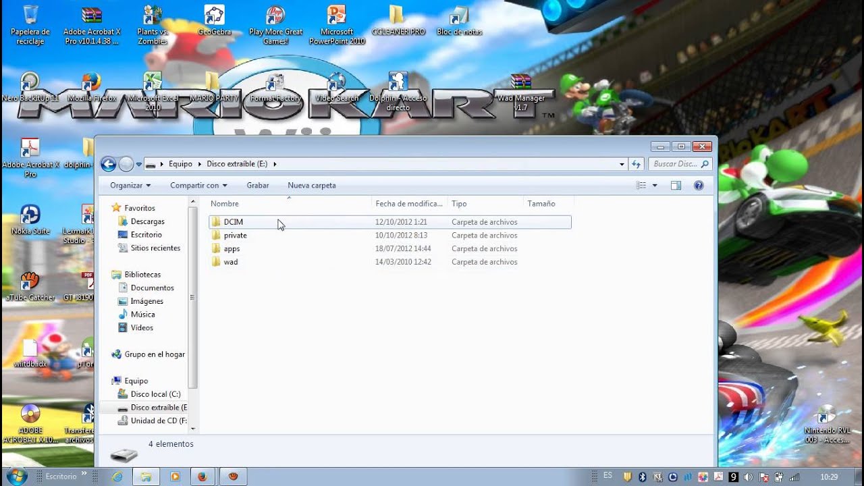Launch GeoGebra desktop icon
The height and width of the screenshot is (486, 864).
pyautogui.click(x=215, y=20)
